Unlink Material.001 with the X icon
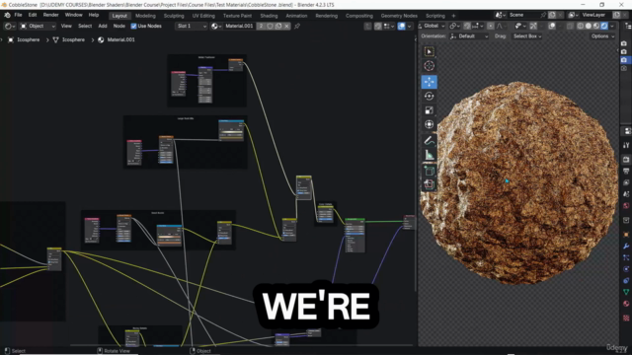This screenshot has width=632, height=355. point(286,27)
